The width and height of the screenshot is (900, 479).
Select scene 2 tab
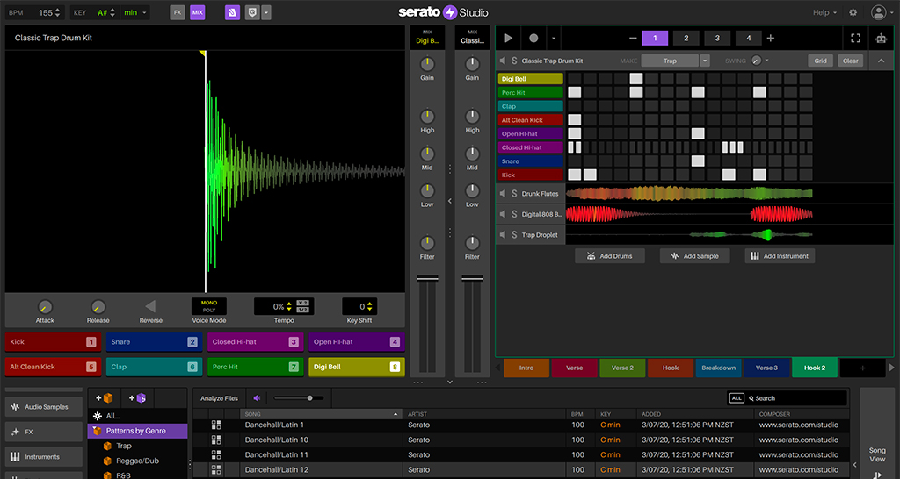(686, 39)
